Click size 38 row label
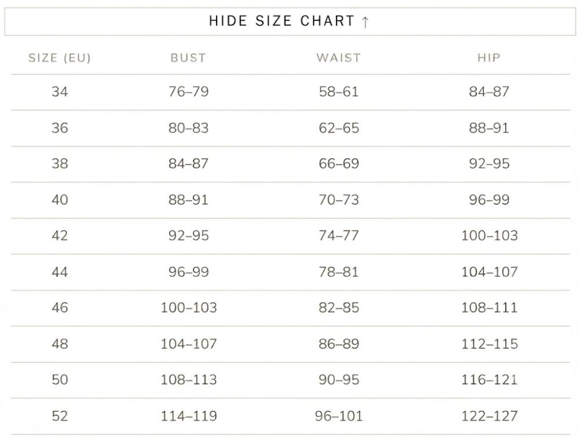Image resolution: width=579 pixels, height=436 pixels. (x=60, y=163)
